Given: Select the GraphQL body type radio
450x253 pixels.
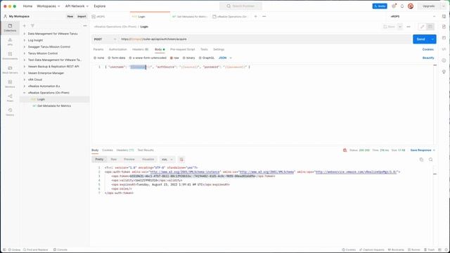Looking at the screenshot, I should (x=200, y=58).
